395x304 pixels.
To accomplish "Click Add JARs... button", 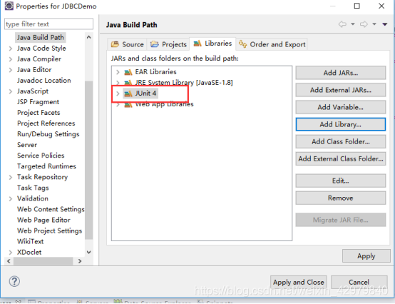I will coord(341,73).
